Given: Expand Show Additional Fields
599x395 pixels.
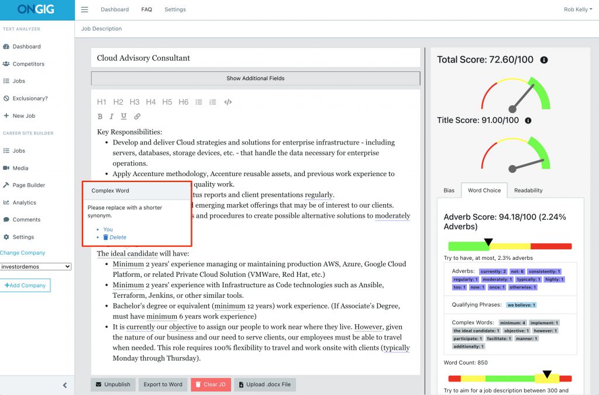Looking at the screenshot, I should [256, 78].
